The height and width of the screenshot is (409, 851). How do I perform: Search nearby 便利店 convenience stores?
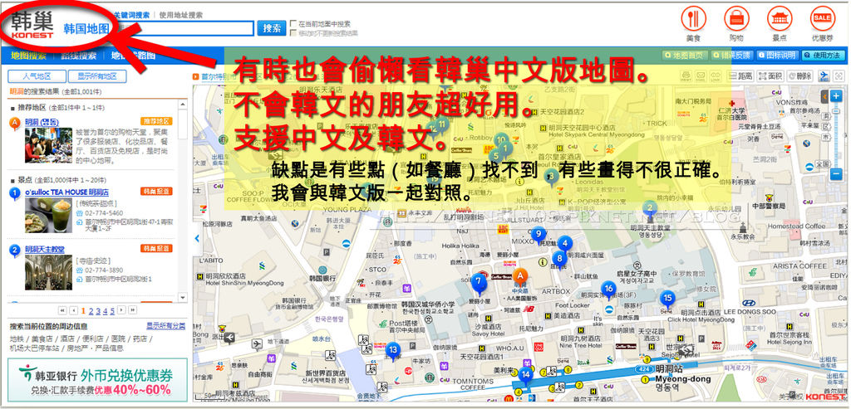click(x=94, y=338)
